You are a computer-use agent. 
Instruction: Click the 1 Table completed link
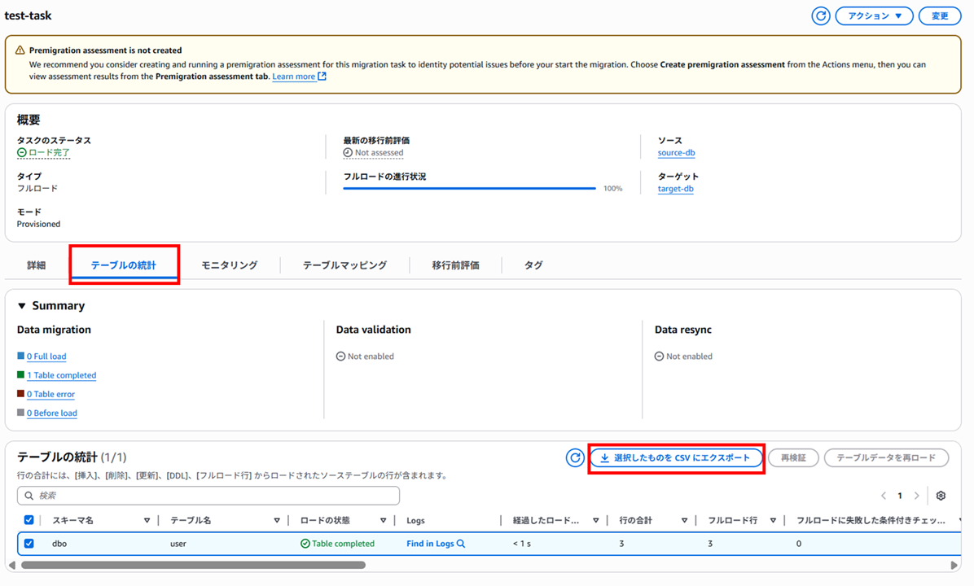click(62, 375)
